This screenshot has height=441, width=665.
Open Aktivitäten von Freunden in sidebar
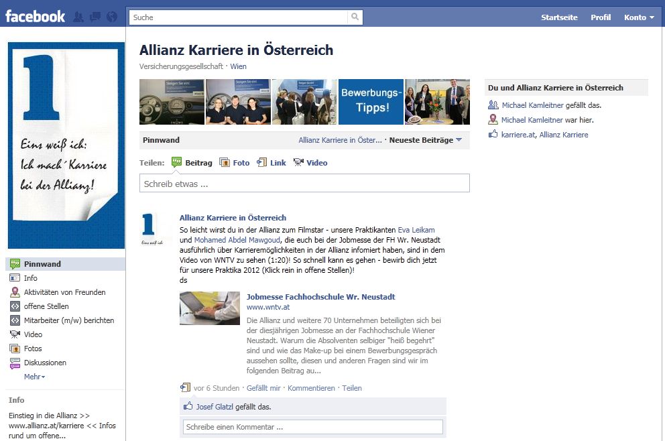pyautogui.click(x=65, y=292)
